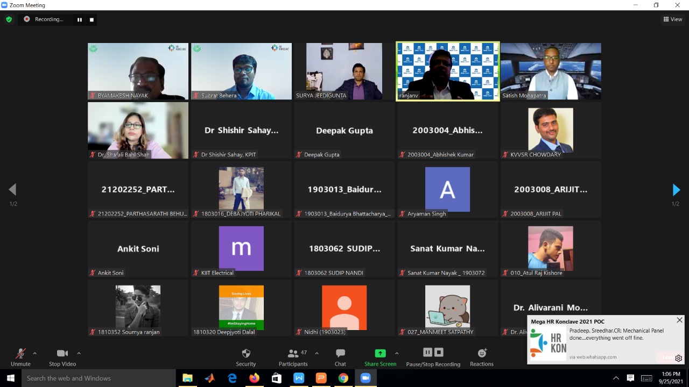Open notification settings gear icon
689x387 pixels.
[678, 358]
